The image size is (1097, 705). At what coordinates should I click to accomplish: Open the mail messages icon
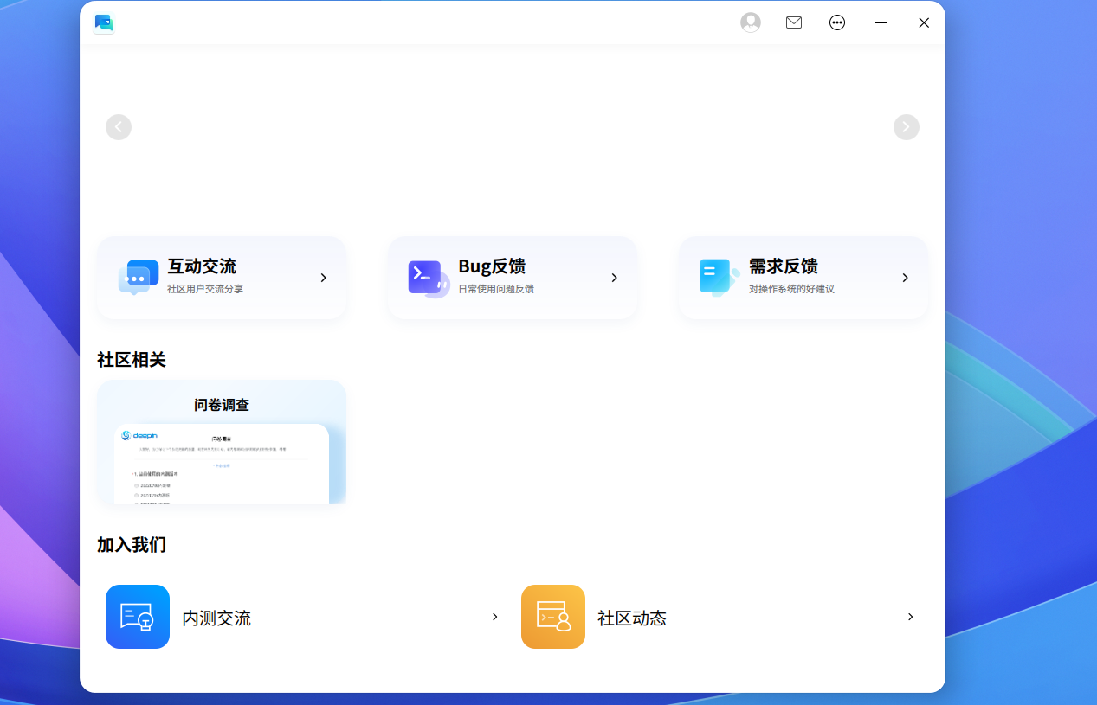tap(794, 22)
